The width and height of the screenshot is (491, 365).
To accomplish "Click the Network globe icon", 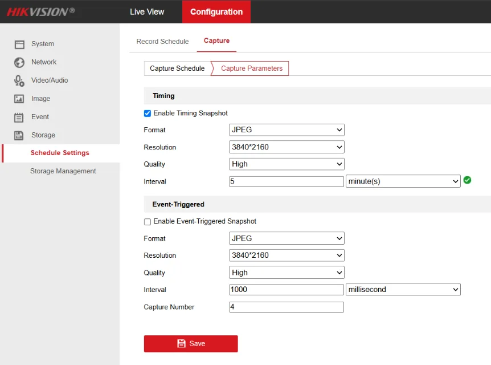I will click(x=19, y=62).
